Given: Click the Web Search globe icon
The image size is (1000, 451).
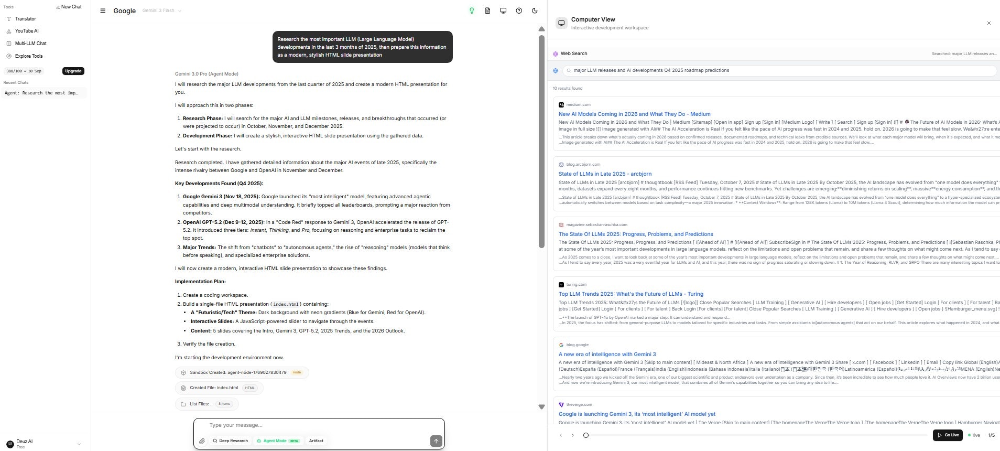Looking at the screenshot, I should (556, 53).
